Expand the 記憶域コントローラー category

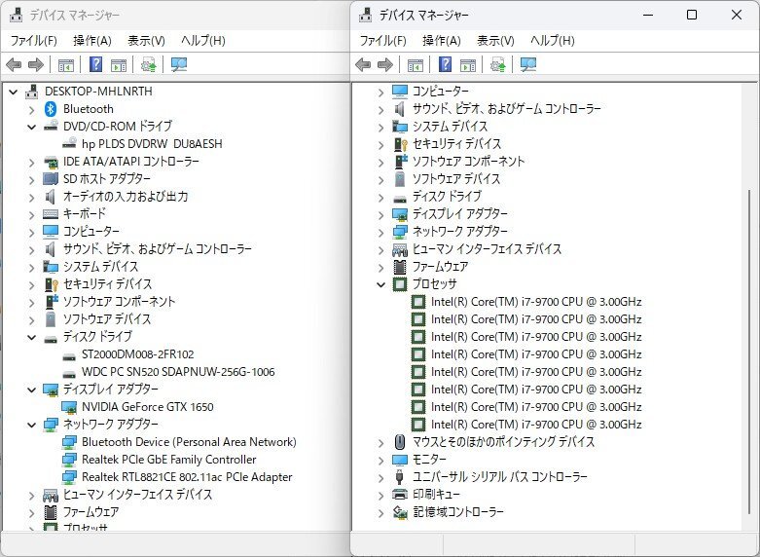(380, 512)
